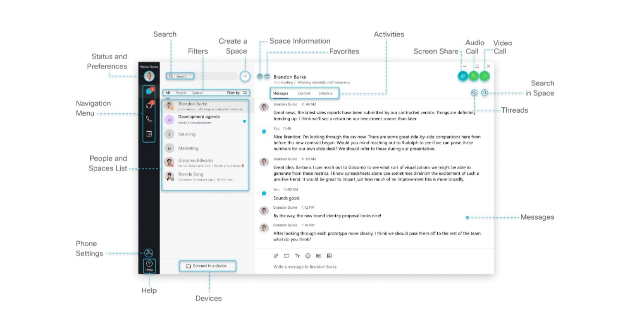The width and height of the screenshot is (637, 318).
Task: Switch to the Content tab
Action: pos(304,93)
